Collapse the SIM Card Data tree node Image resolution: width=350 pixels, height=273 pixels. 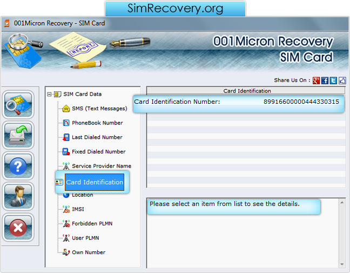[49, 94]
